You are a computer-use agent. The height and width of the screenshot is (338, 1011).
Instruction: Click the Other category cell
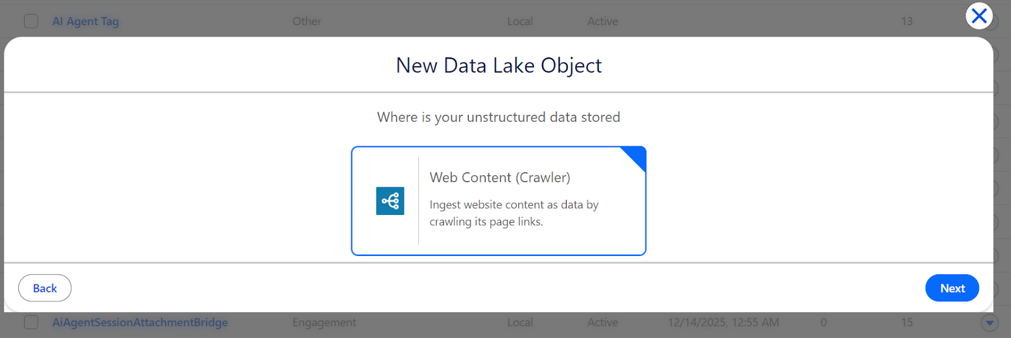point(306,21)
